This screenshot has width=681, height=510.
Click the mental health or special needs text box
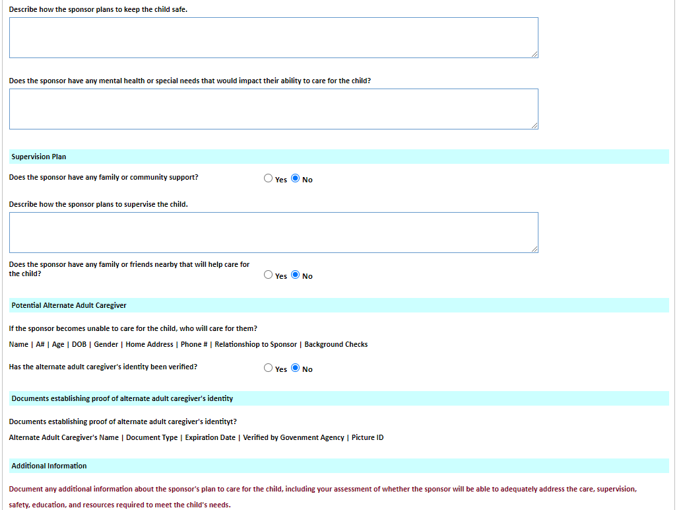tap(274, 109)
